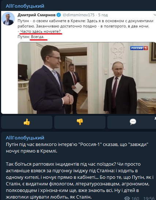
Task: Click the underlined text Часто здесь ночуете?
Action: click(40, 31)
